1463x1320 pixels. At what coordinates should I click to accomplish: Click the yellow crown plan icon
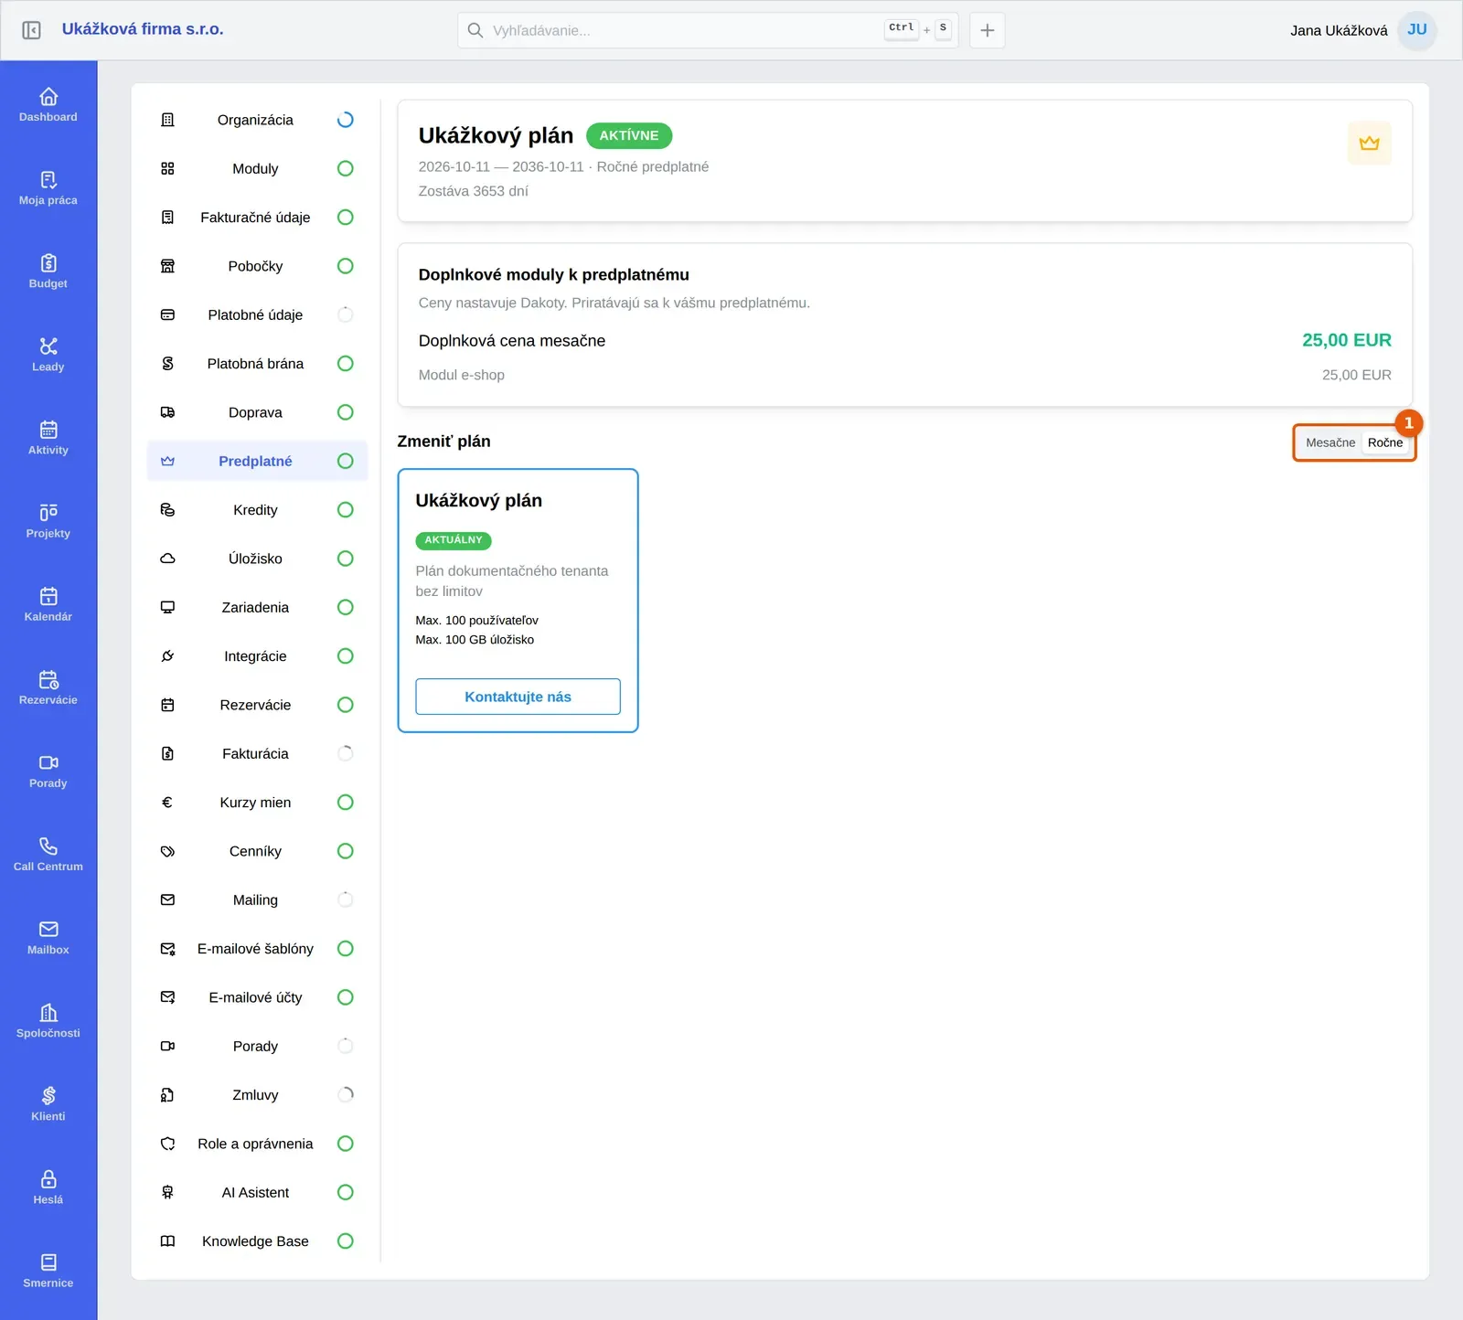1369,144
